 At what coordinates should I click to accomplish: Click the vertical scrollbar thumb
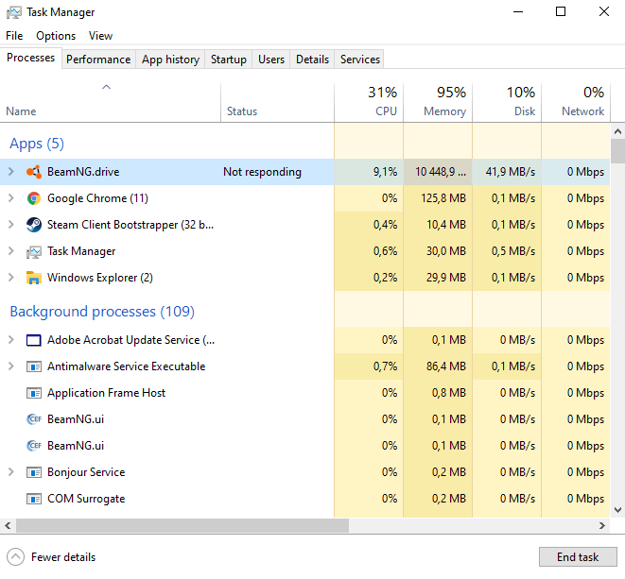(x=617, y=151)
